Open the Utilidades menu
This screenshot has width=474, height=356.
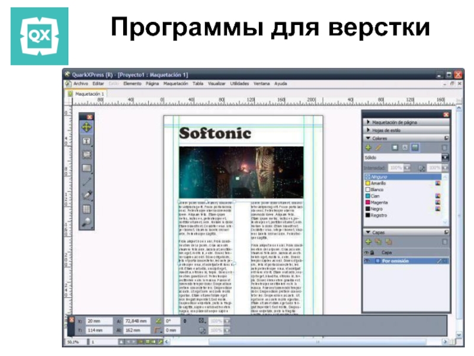click(239, 84)
